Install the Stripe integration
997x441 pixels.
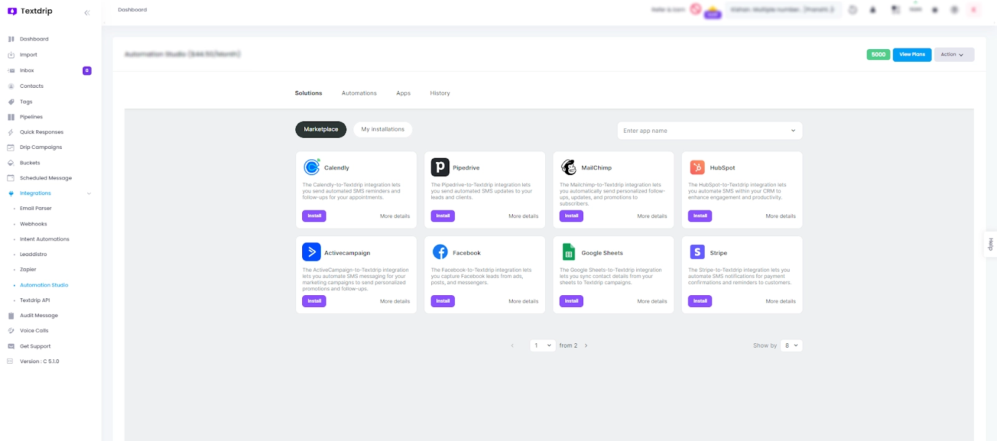tap(700, 301)
